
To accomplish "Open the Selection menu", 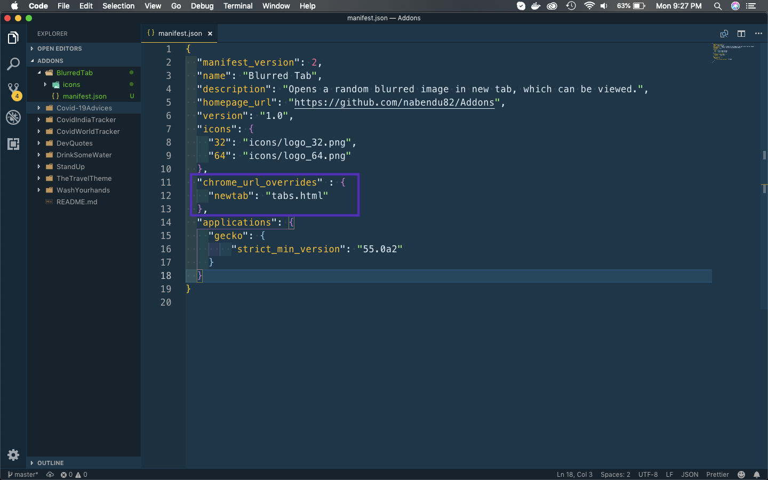I will 118,6.
